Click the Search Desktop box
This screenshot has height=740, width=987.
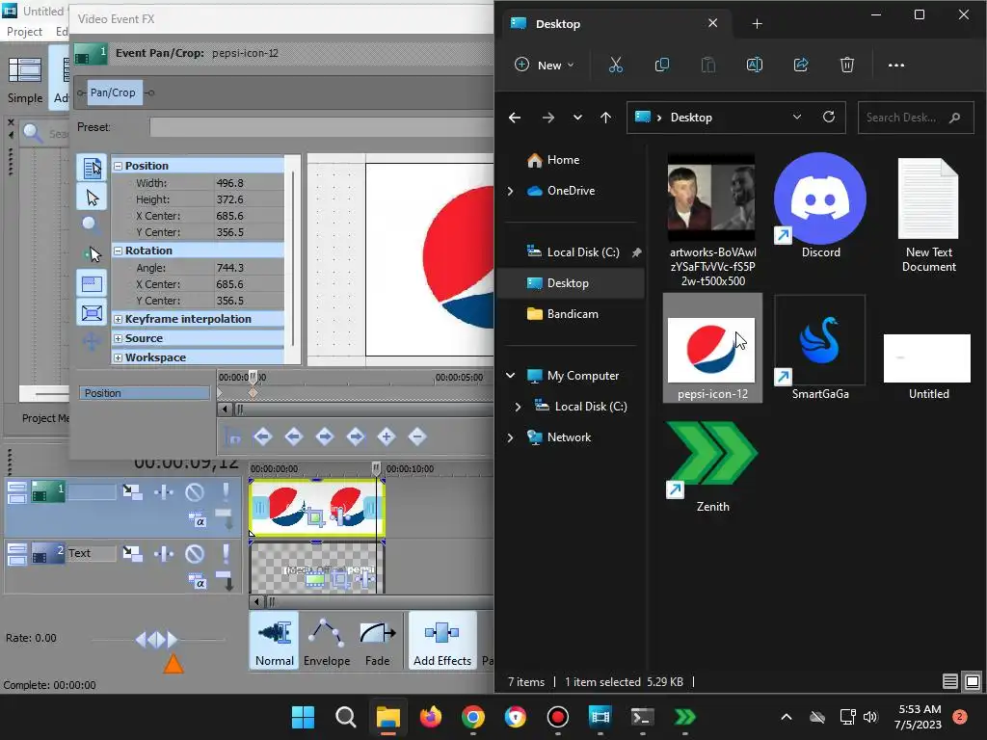coord(916,118)
